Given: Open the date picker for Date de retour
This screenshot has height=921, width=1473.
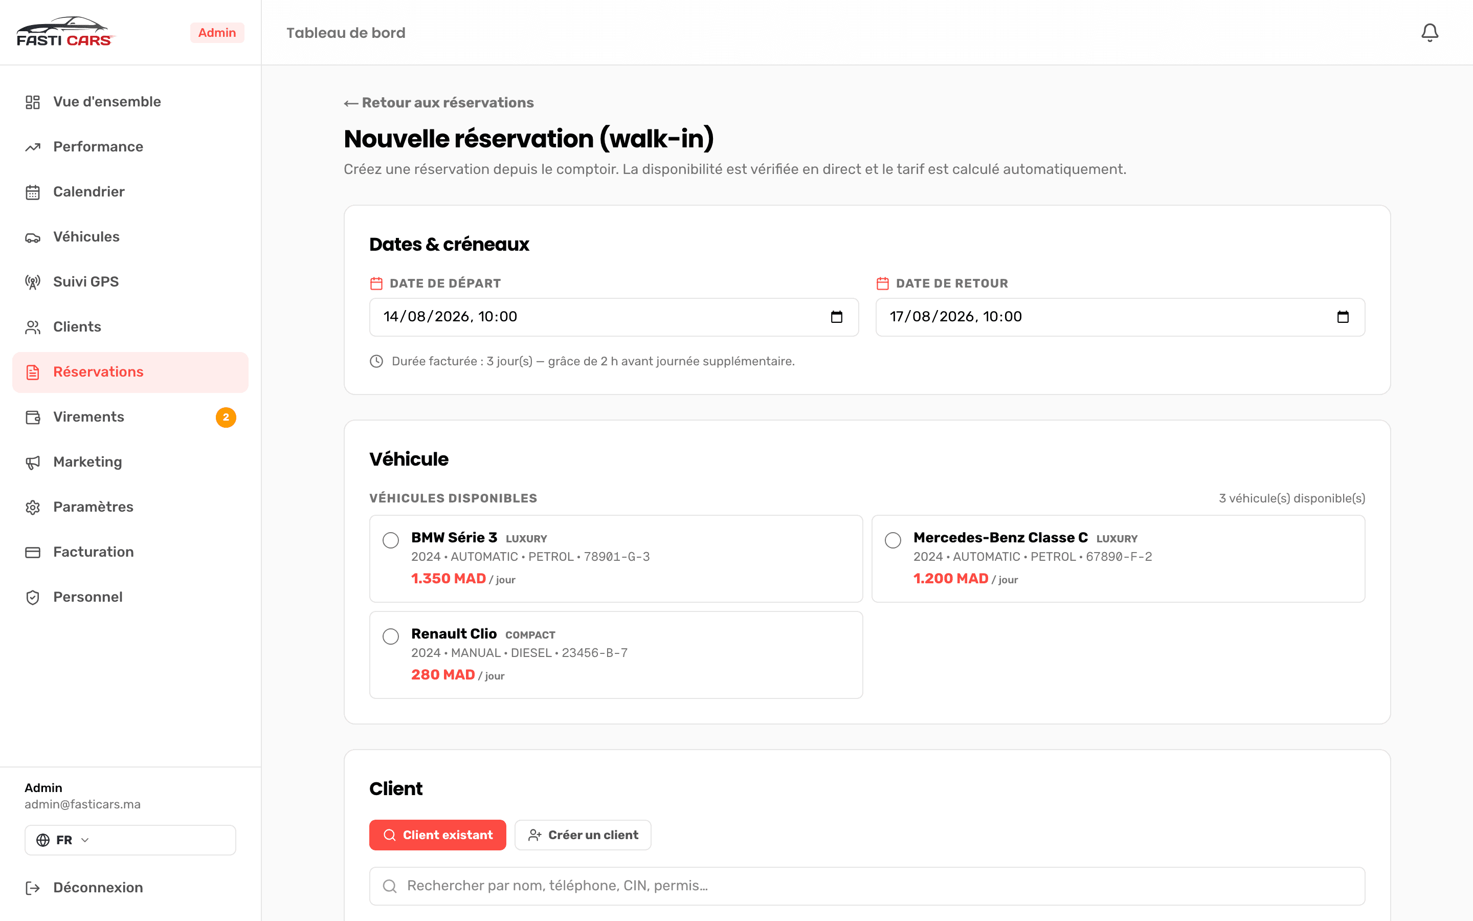Looking at the screenshot, I should pyautogui.click(x=1343, y=317).
